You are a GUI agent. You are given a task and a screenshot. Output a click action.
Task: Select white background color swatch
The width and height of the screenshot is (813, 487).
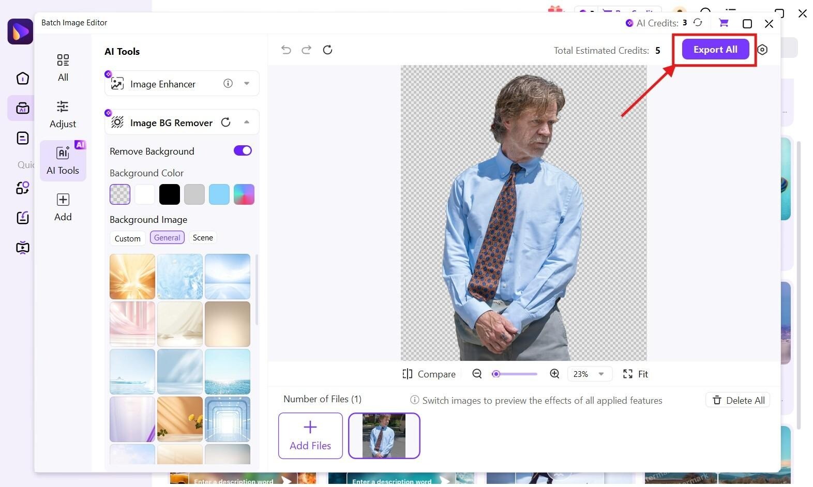[x=145, y=194]
